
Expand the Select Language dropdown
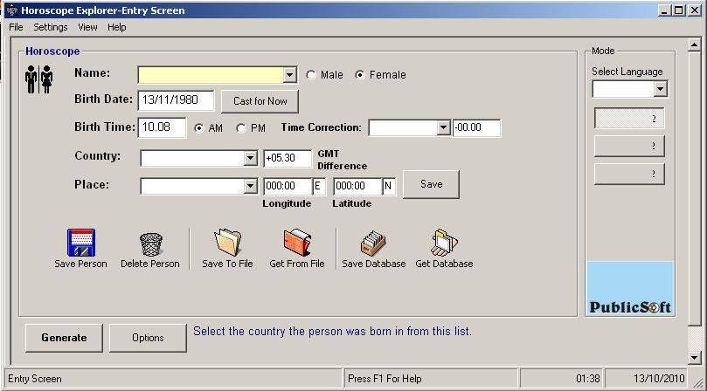coord(660,89)
